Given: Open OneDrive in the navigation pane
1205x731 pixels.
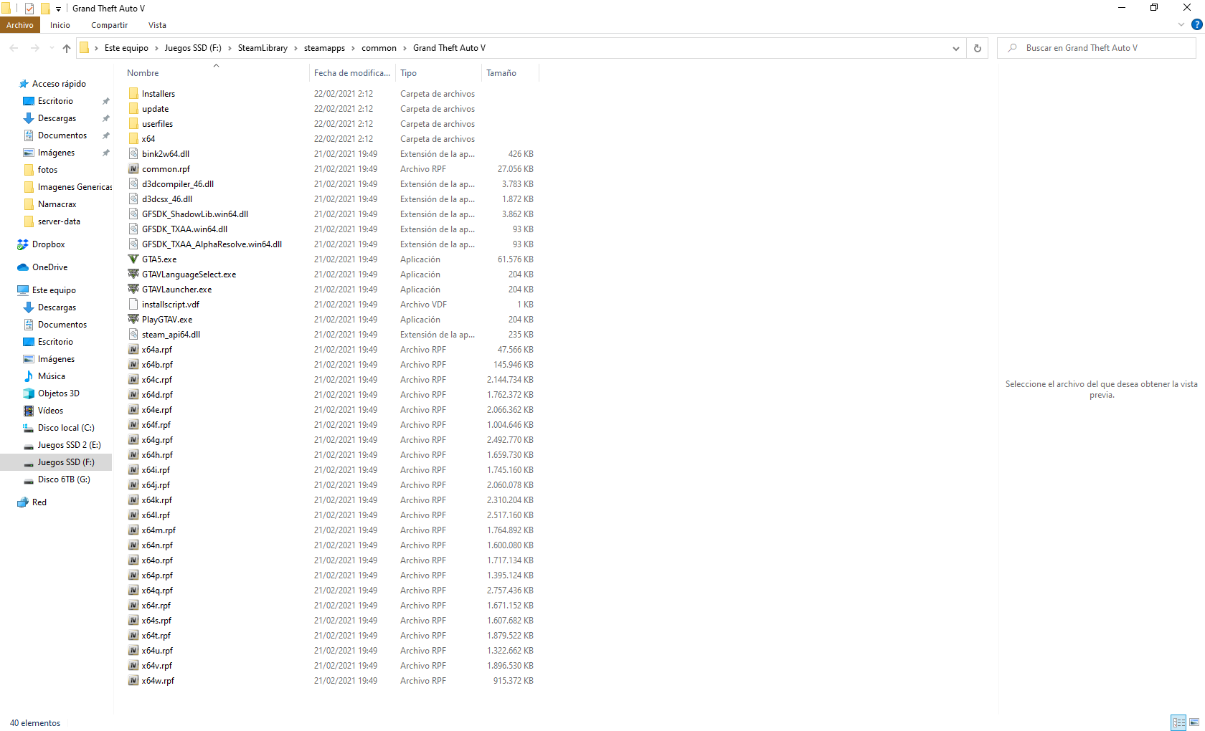Looking at the screenshot, I should pyautogui.click(x=49, y=267).
